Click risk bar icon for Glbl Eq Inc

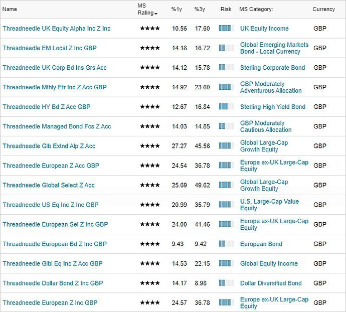(226, 263)
